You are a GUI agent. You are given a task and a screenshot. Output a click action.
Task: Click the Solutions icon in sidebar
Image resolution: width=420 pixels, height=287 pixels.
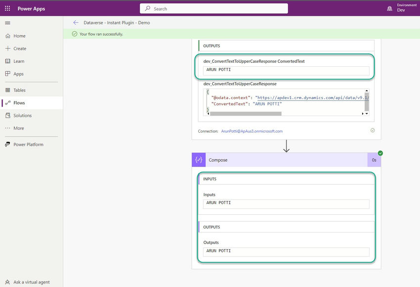coord(8,115)
